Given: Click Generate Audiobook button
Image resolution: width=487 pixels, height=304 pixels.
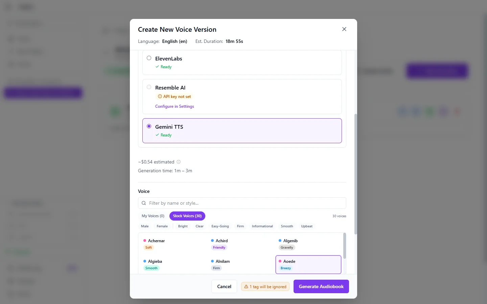Looking at the screenshot, I should point(321,286).
